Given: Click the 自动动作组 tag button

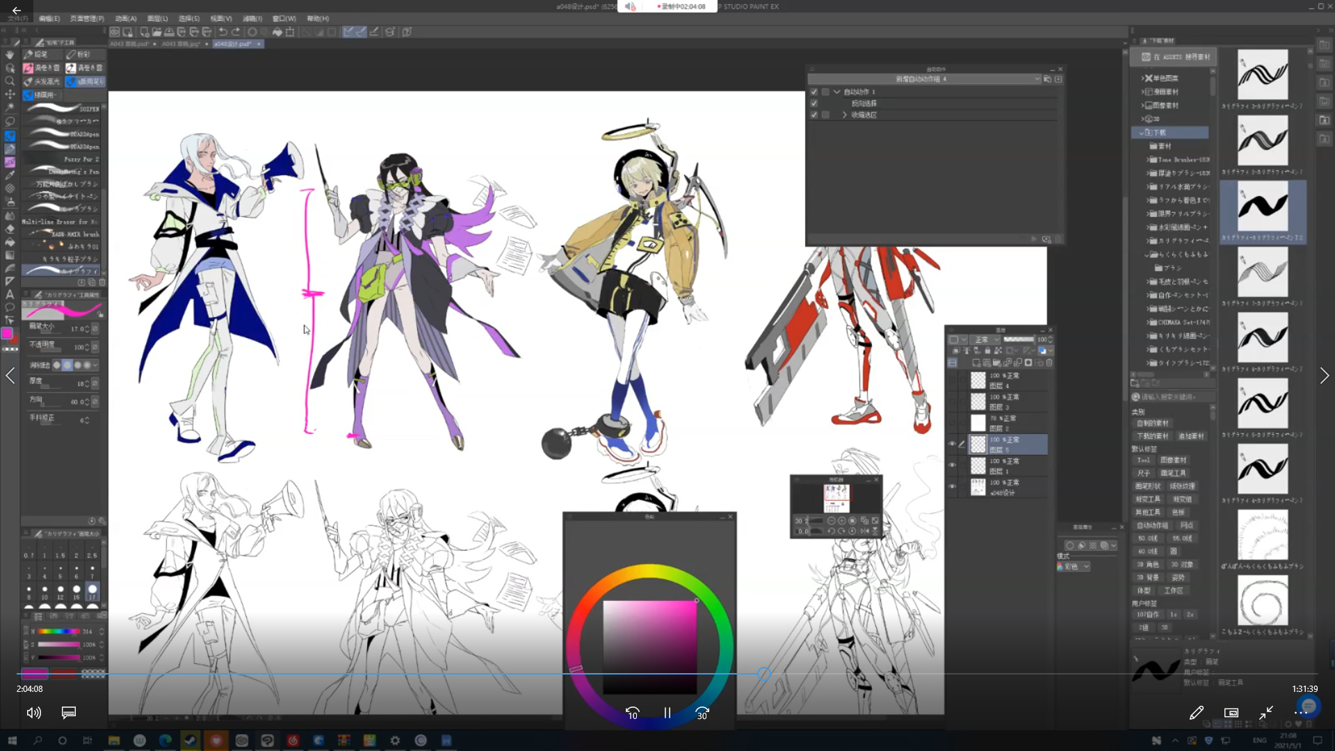Looking at the screenshot, I should pos(1152,525).
